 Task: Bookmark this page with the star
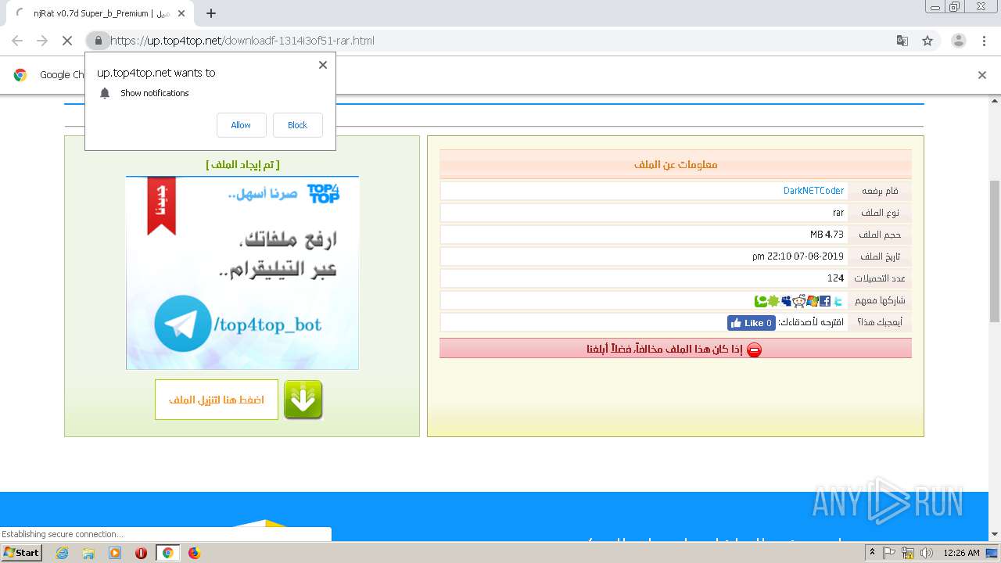click(x=927, y=41)
